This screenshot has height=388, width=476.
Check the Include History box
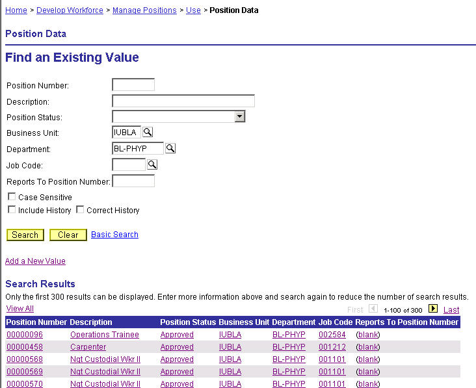pos(12,210)
